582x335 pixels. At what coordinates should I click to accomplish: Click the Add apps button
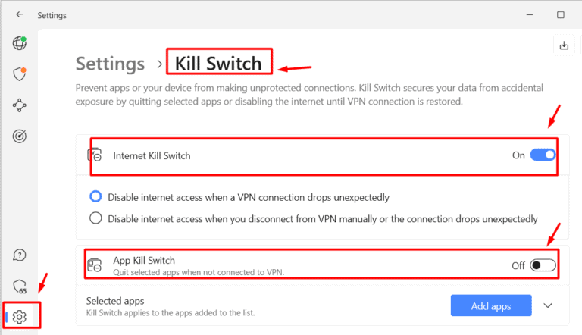click(492, 306)
